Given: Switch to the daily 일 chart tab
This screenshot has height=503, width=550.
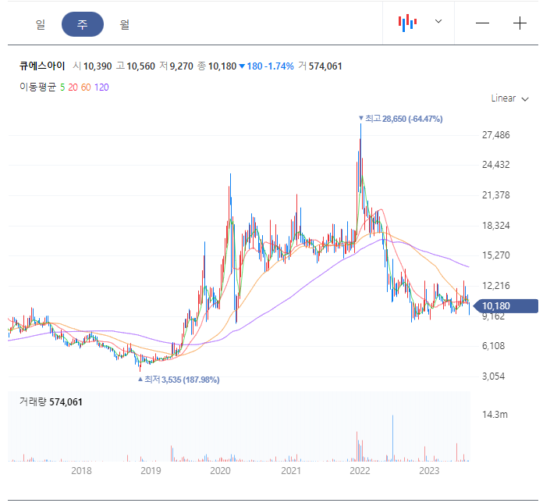Looking at the screenshot, I should [x=41, y=24].
